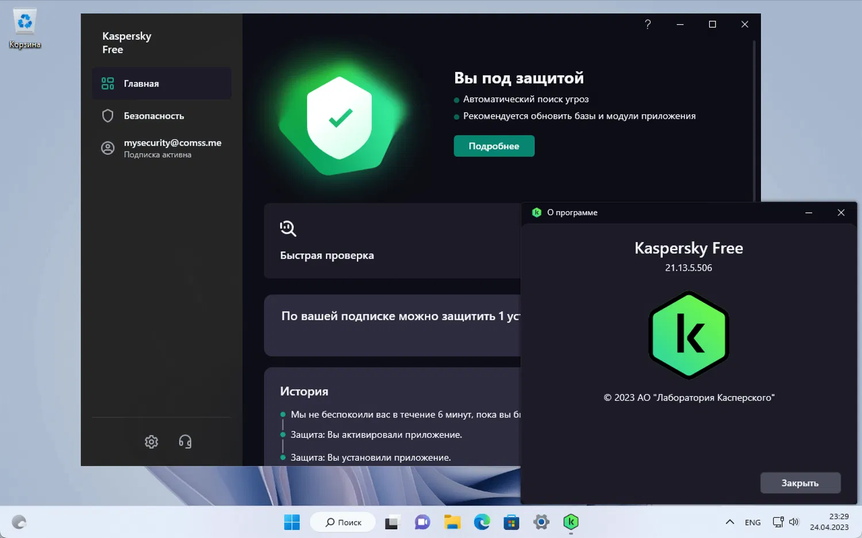The image size is (862, 538).
Task: Click the Закрыть button in About dialog
Action: [x=801, y=483]
